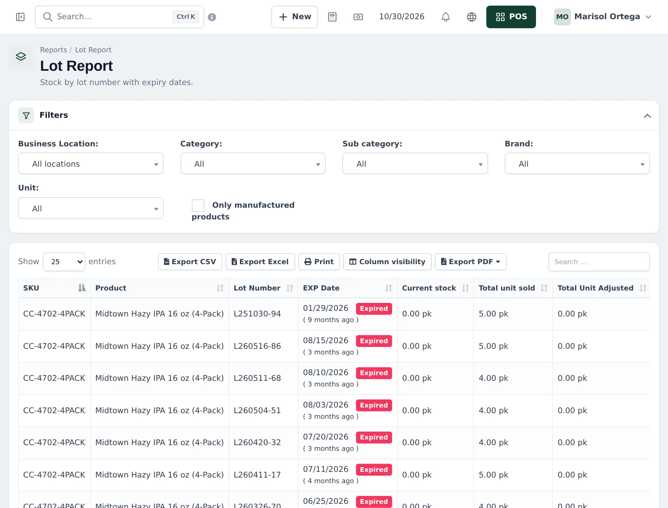Click lot number L260411-17
The height and width of the screenshot is (508, 668).
click(257, 475)
